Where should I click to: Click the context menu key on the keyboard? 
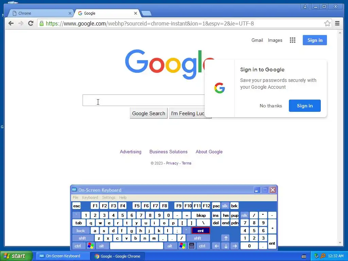coord(192,246)
